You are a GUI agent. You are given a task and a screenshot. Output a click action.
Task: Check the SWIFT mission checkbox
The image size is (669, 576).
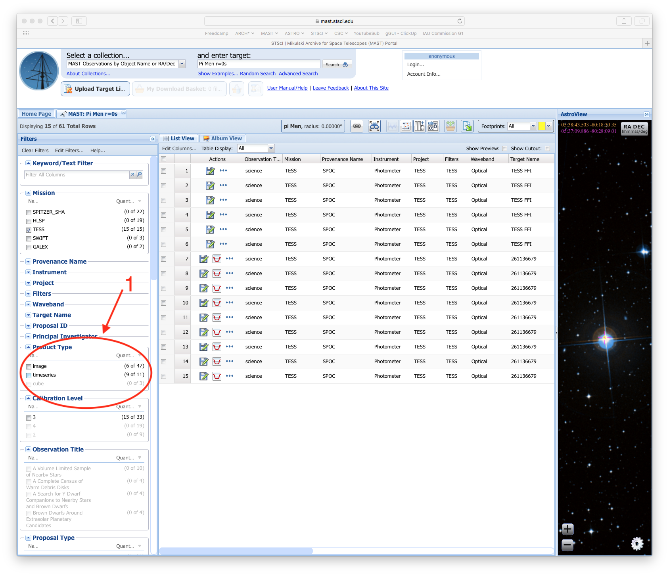29,239
